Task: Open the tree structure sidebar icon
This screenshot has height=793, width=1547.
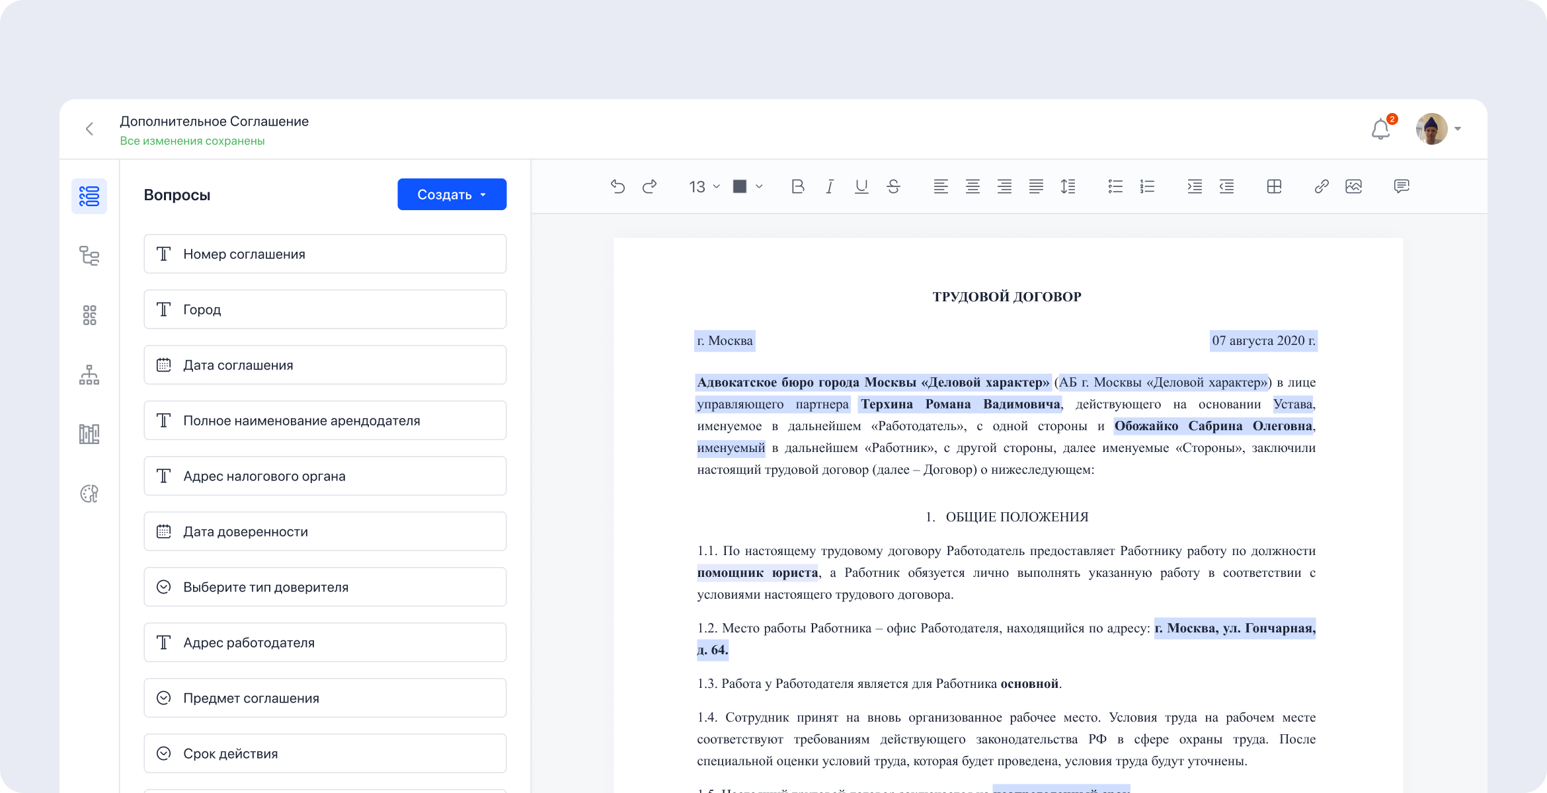Action: click(89, 256)
